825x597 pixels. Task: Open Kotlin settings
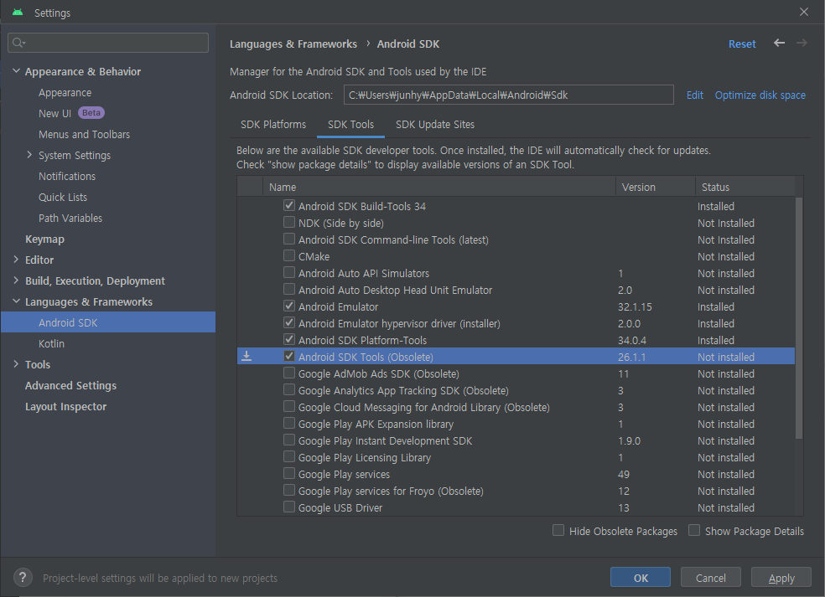tap(52, 343)
